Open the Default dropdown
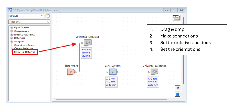This screenshot has width=231, height=108. pyautogui.click(x=26, y=16)
